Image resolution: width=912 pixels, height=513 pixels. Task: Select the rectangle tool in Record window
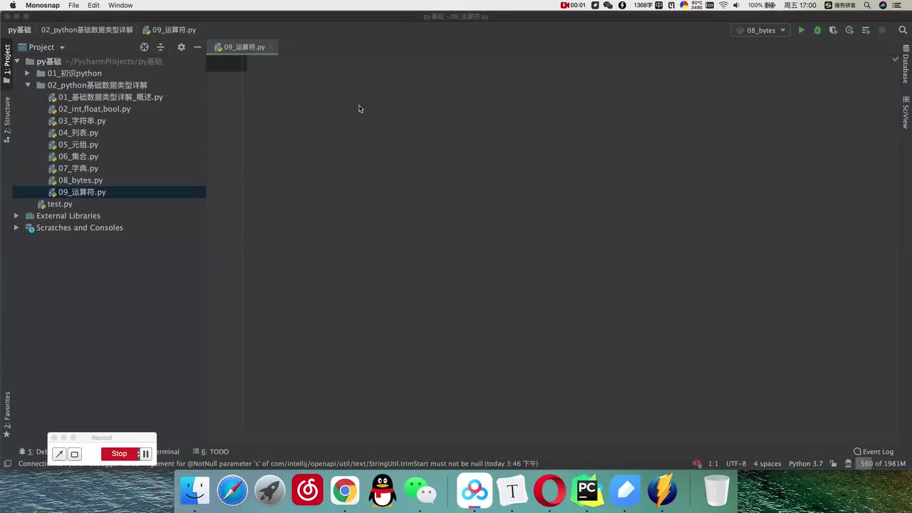pyautogui.click(x=74, y=454)
